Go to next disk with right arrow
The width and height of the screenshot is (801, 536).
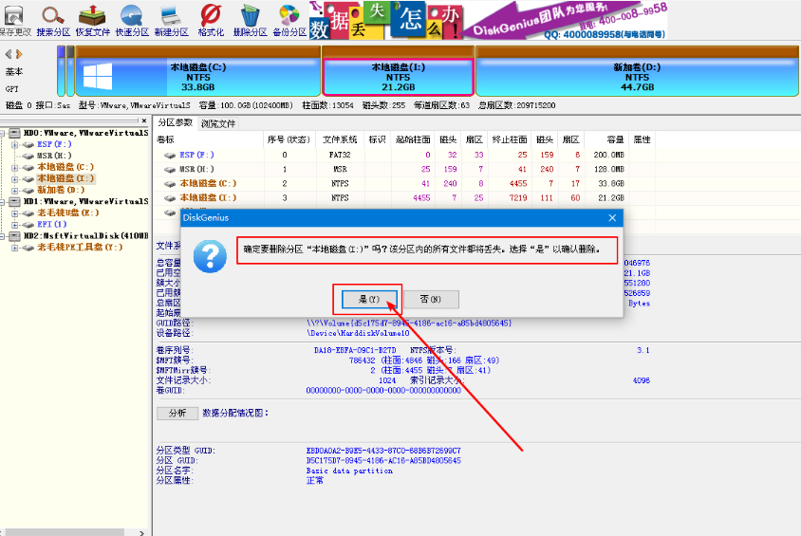pyautogui.click(x=19, y=53)
